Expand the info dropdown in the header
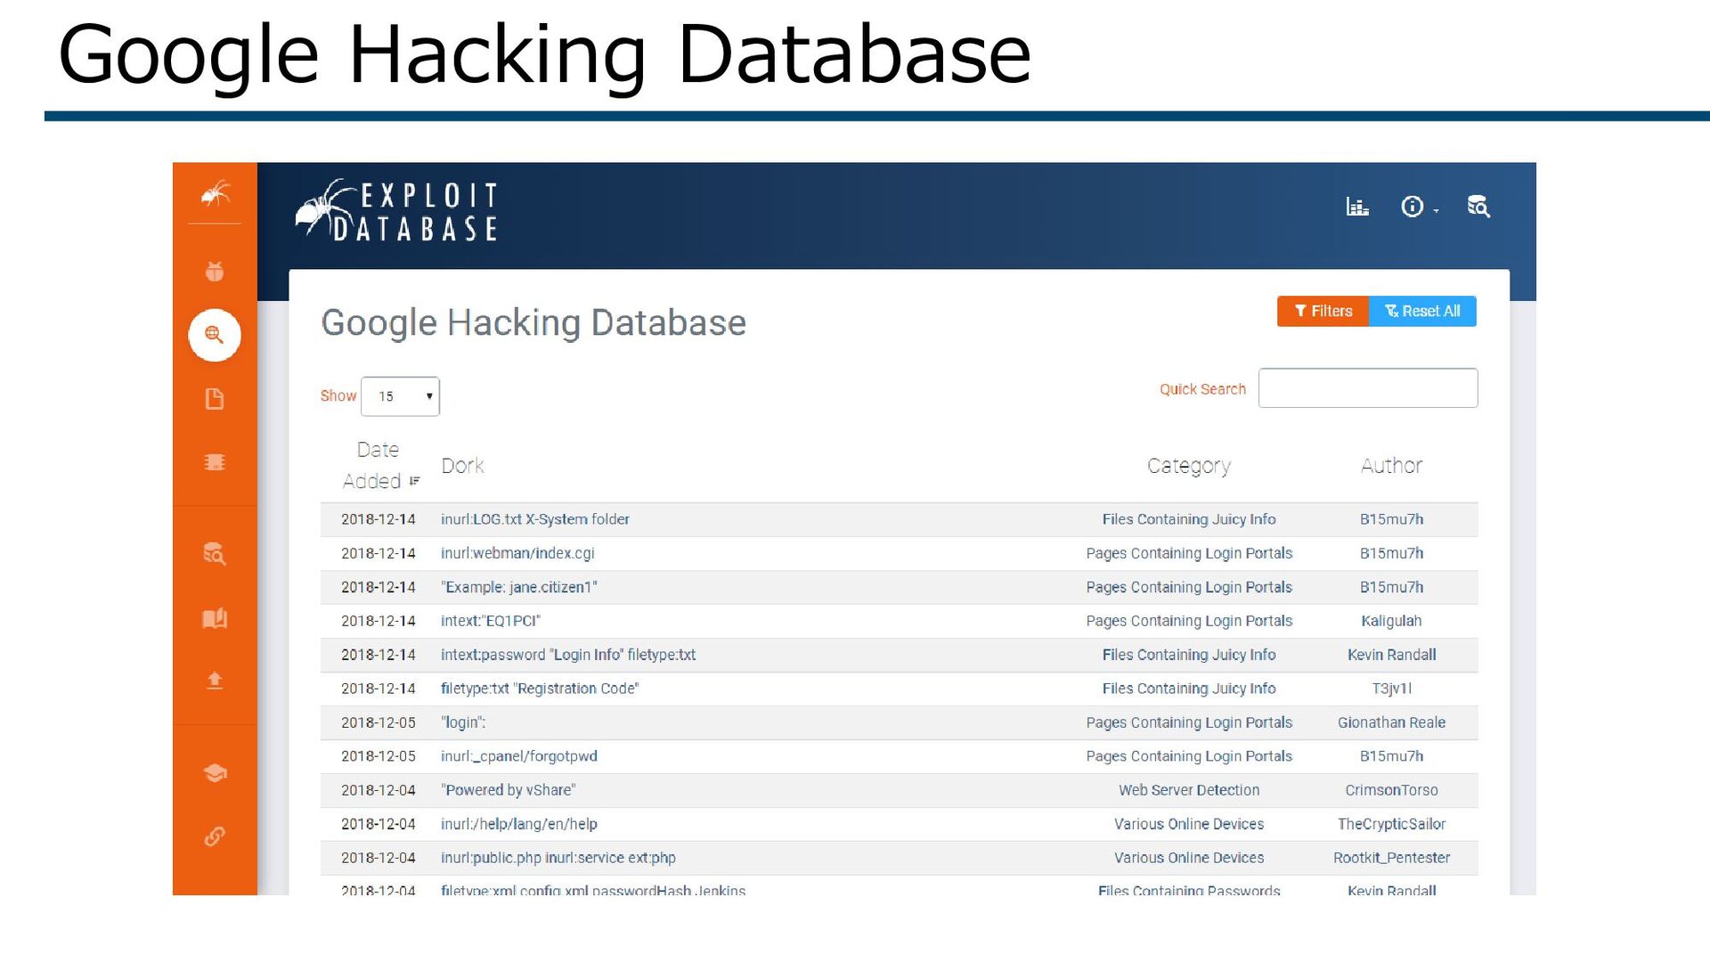Viewport: 1710px width, 962px height. 1419,207
